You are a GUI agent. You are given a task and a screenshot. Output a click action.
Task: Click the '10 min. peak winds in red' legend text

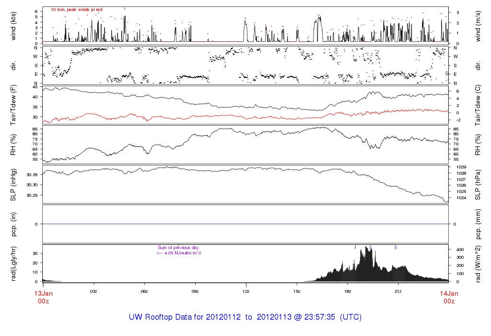76,10
